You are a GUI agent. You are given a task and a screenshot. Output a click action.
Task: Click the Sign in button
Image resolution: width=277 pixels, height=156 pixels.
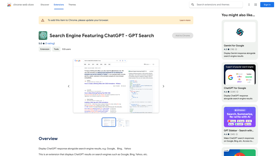point(267,5)
